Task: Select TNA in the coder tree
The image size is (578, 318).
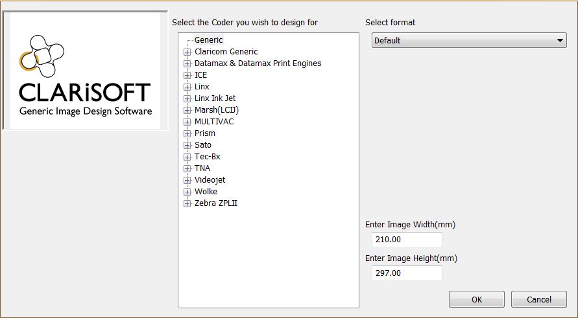Action: (202, 168)
